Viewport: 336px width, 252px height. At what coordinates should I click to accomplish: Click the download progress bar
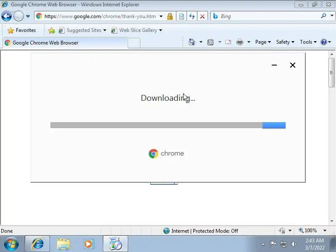(x=168, y=125)
